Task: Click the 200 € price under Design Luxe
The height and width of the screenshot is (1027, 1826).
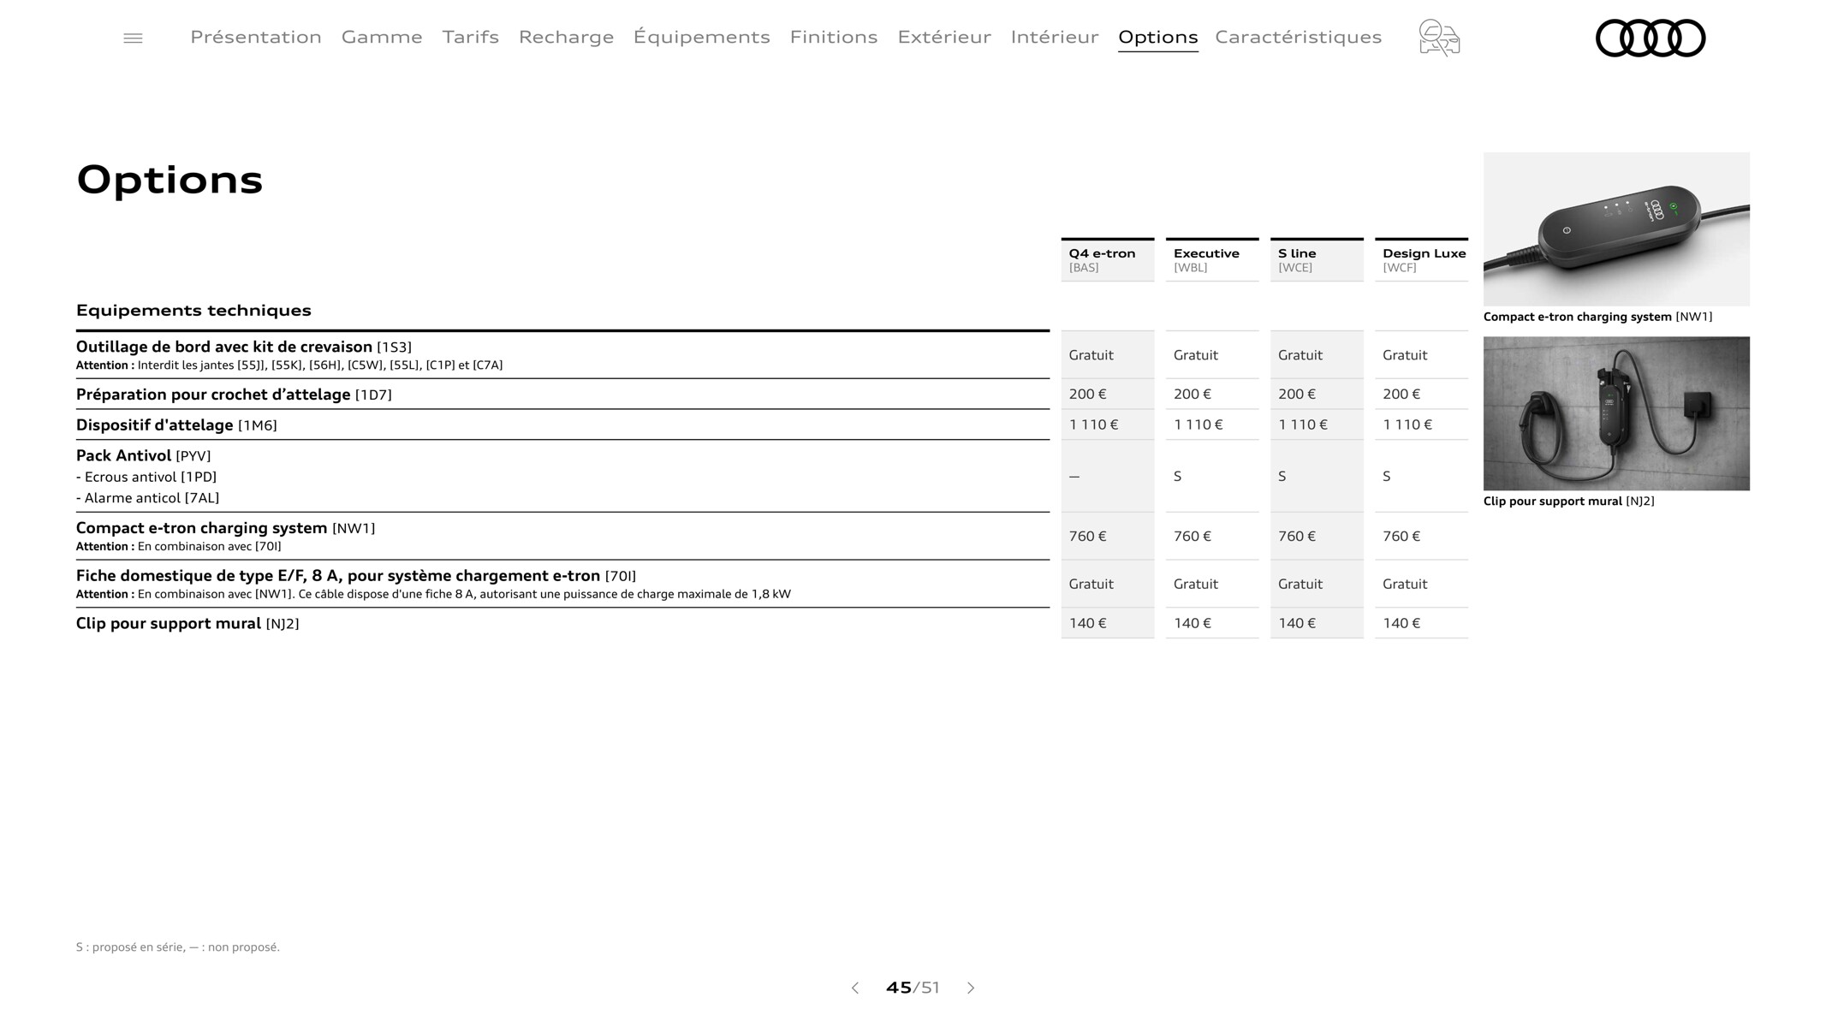Action: [1401, 395]
